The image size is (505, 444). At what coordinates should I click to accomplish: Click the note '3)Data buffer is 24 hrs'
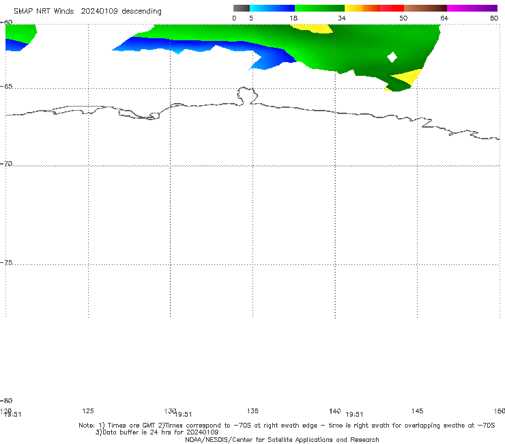pos(157,432)
